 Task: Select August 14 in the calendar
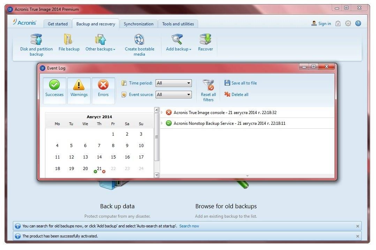pos(99,157)
